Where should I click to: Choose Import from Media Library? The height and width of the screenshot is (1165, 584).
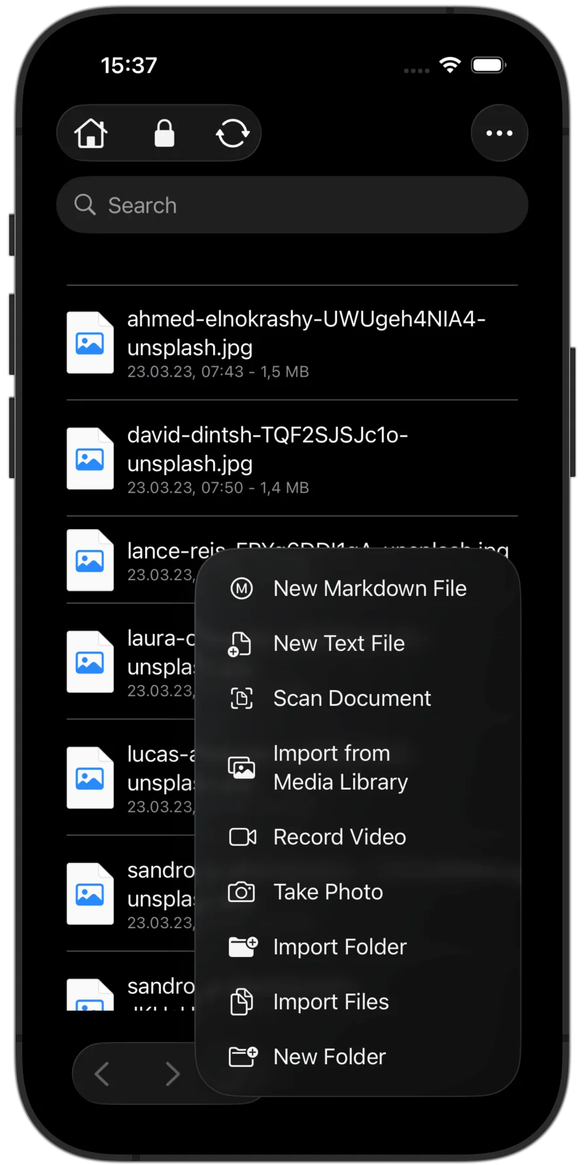(340, 768)
